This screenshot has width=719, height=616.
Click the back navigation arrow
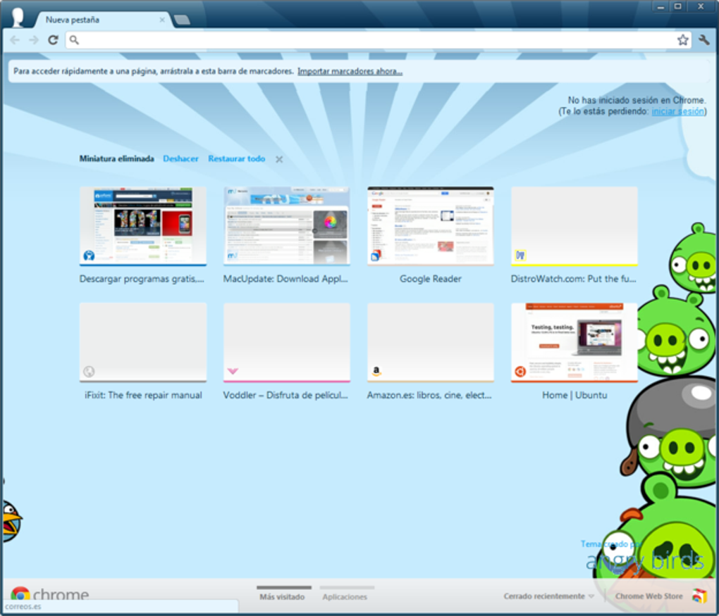coord(15,40)
